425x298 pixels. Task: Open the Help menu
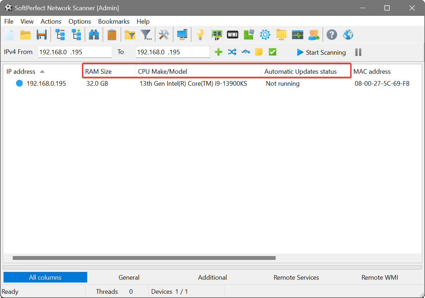click(x=143, y=22)
